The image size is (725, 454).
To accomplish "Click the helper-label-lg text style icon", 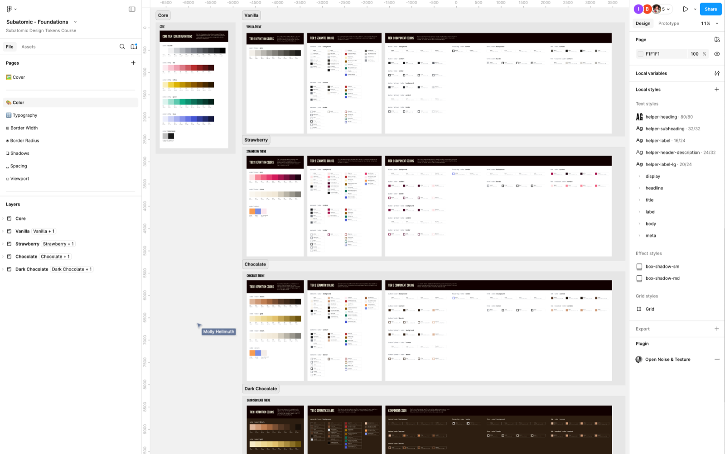I will pyautogui.click(x=639, y=164).
